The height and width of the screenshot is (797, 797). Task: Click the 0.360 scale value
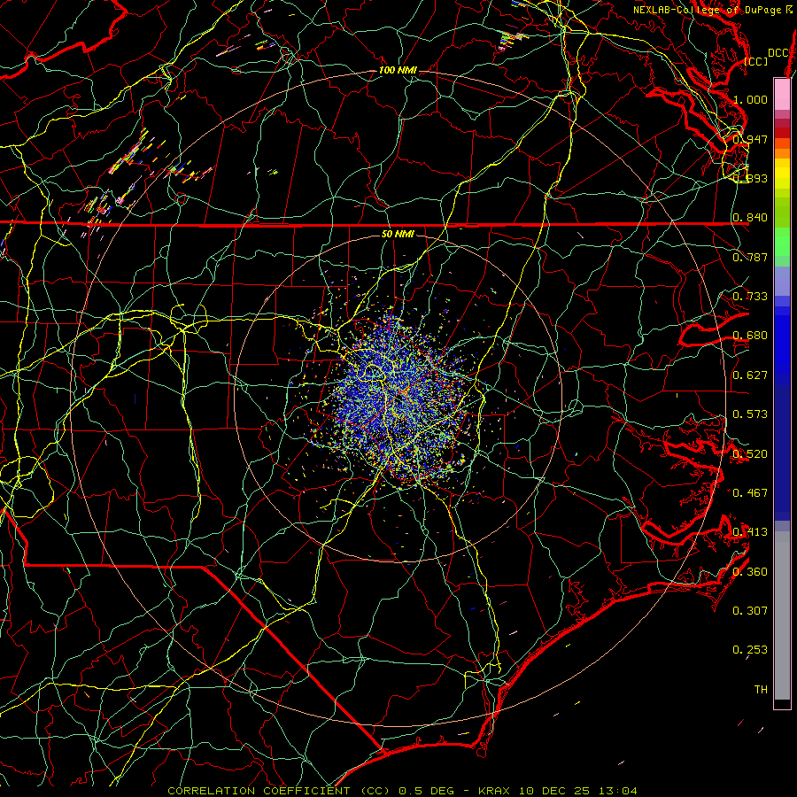[x=750, y=572]
